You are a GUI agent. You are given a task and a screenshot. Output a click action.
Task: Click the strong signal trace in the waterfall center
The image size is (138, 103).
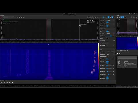point(49,63)
